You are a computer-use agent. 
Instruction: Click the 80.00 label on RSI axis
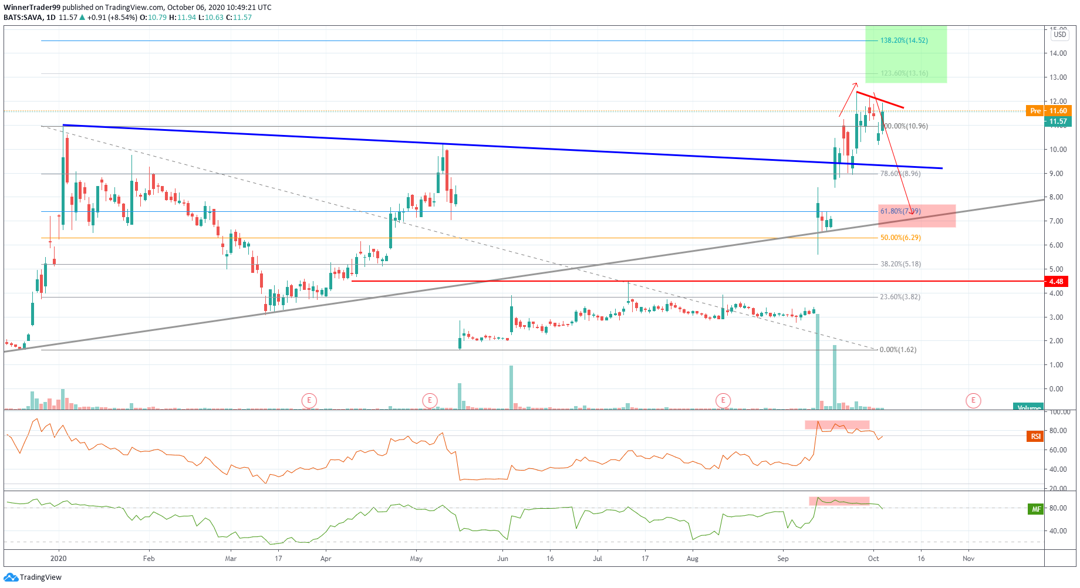coord(1058,431)
